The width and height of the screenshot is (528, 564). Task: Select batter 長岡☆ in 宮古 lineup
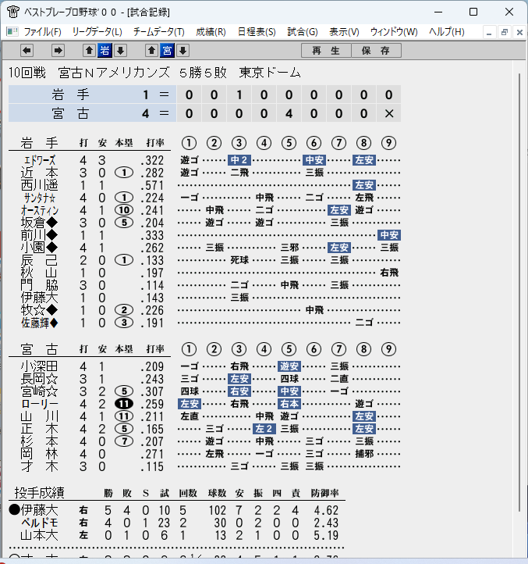(x=39, y=379)
